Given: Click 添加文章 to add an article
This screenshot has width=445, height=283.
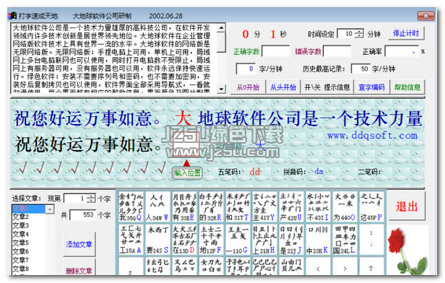Looking at the screenshot, I should [x=79, y=244].
